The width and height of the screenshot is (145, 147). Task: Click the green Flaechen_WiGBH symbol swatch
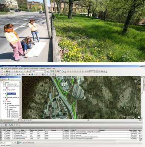tap(7, 96)
